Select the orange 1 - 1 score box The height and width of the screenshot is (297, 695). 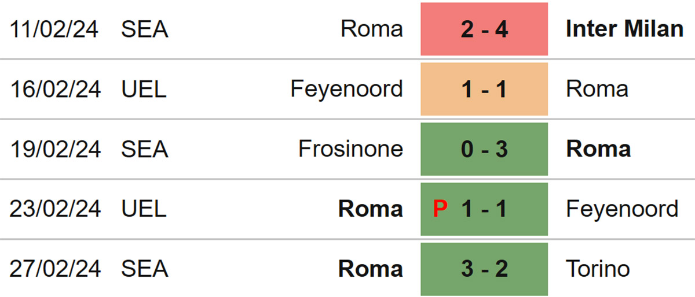click(x=484, y=89)
